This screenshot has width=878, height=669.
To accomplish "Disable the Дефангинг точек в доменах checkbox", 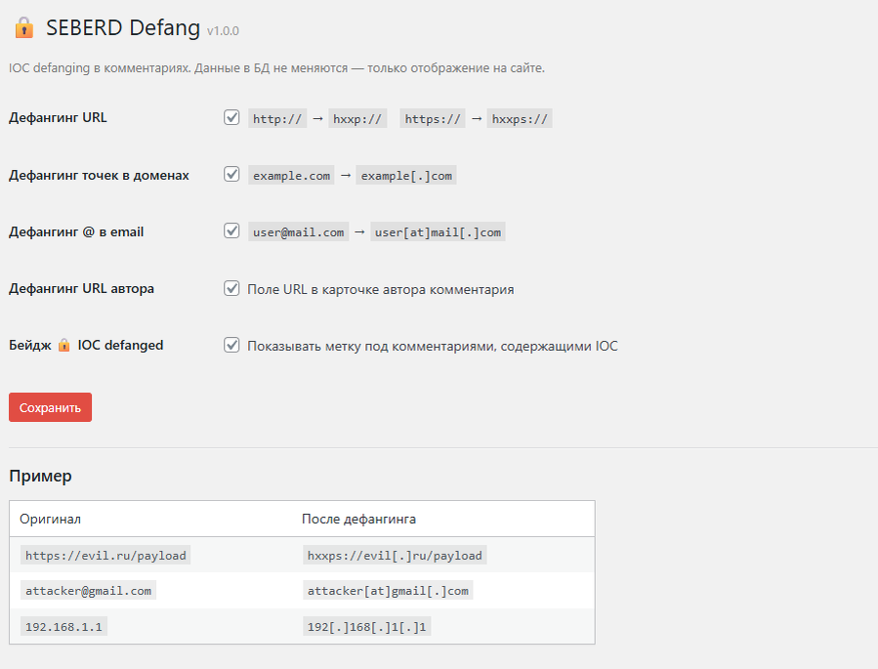I will (231, 175).
